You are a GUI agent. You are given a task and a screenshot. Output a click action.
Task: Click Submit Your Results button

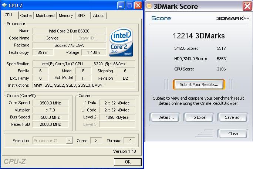point(199,84)
